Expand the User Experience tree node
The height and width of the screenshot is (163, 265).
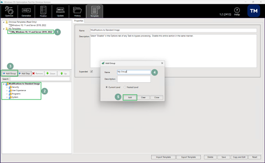pos(7,90)
